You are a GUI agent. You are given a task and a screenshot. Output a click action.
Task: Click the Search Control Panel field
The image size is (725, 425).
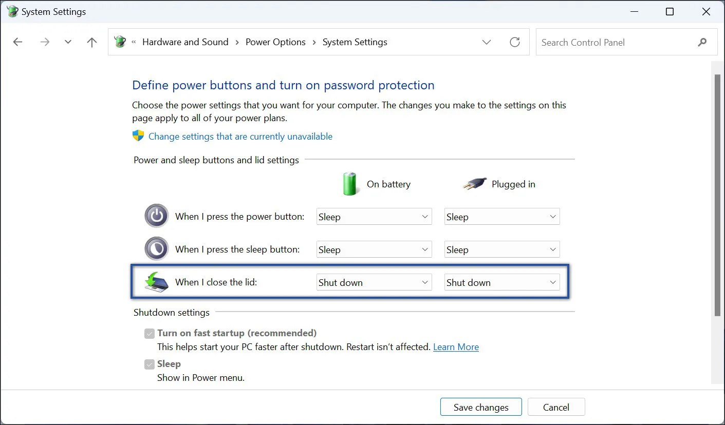[617, 42]
